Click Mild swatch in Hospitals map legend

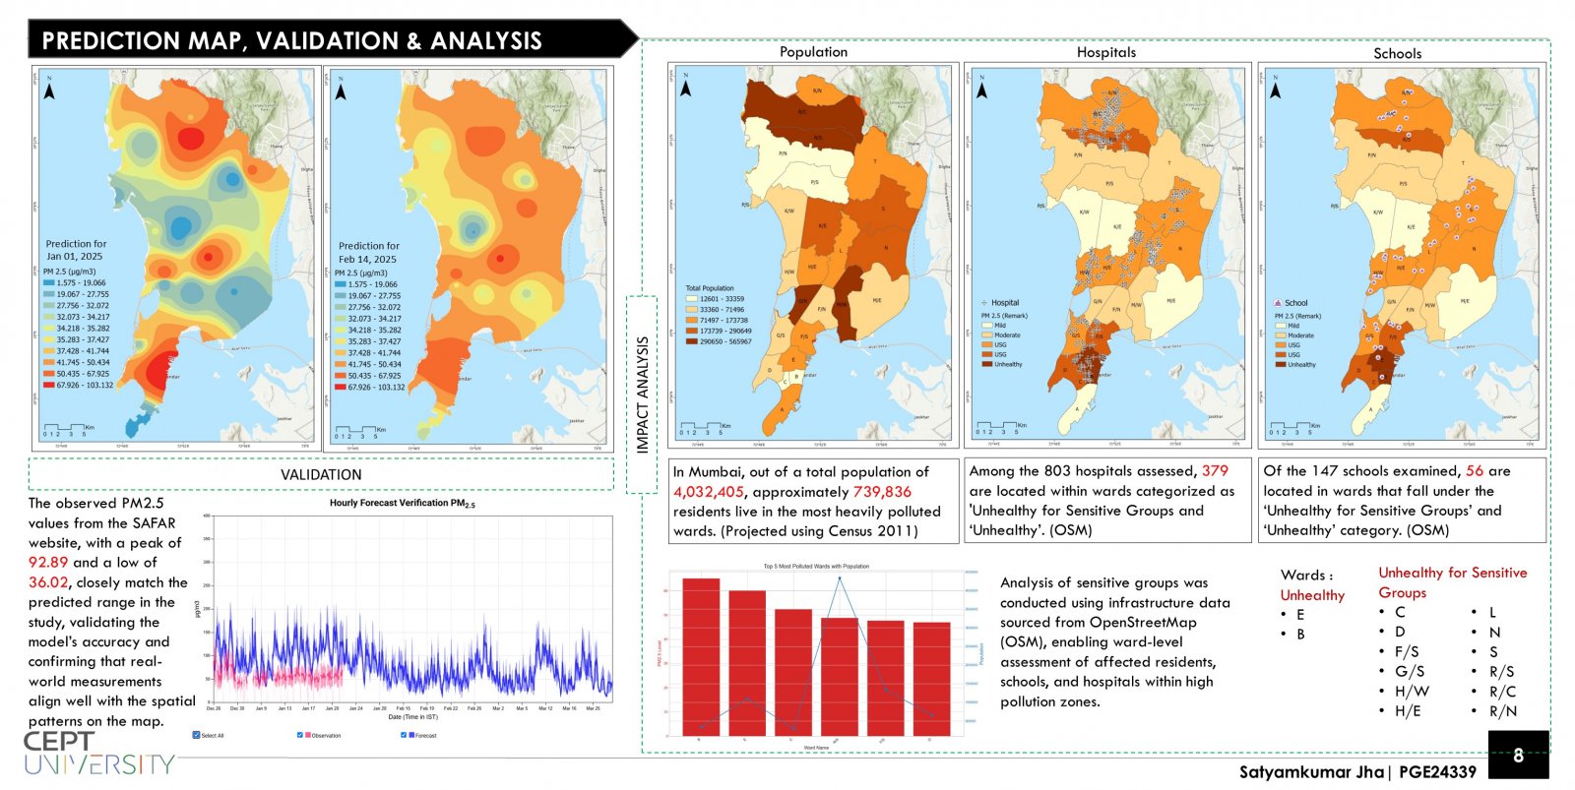click(986, 325)
